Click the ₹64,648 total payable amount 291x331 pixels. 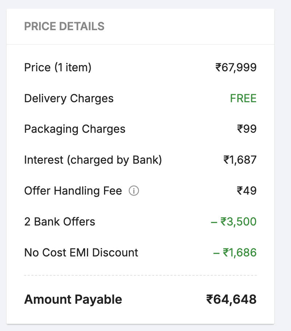(x=231, y=300)
